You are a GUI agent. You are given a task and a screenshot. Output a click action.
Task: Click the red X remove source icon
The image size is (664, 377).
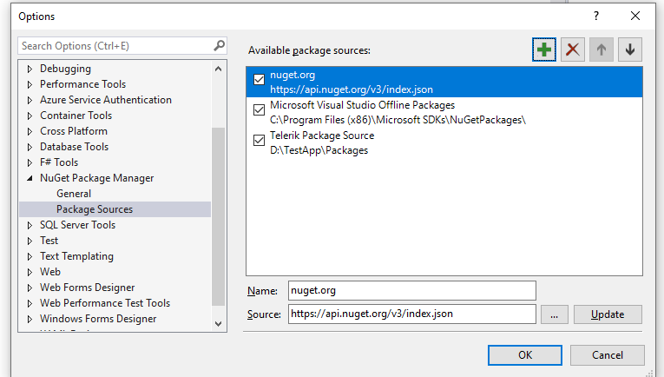tap(572, 50)
